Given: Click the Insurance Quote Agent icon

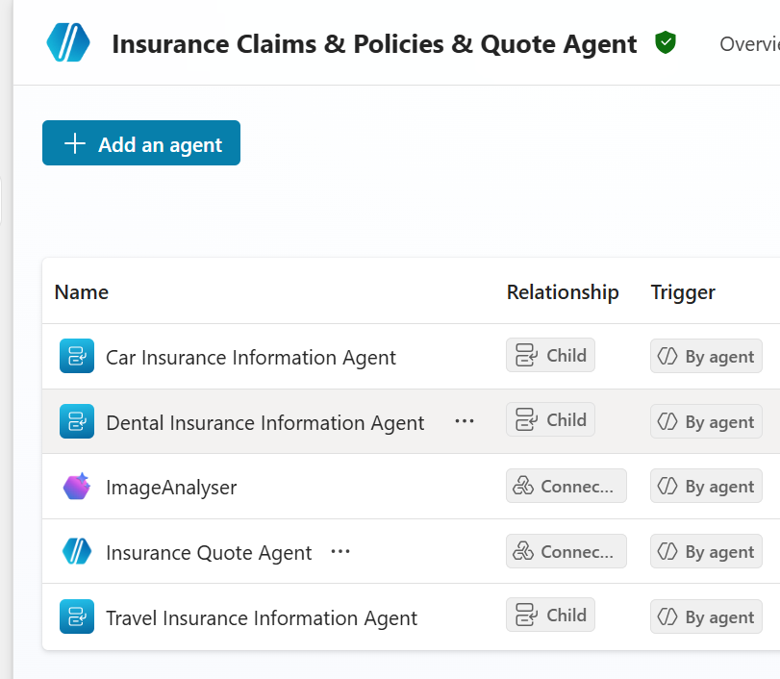Looking at the screenshot, I should pyautogui.click(x=77, y=552).
